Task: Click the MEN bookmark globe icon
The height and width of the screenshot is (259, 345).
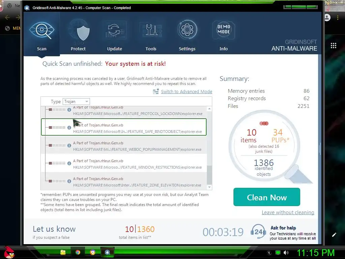Action: 7,28
